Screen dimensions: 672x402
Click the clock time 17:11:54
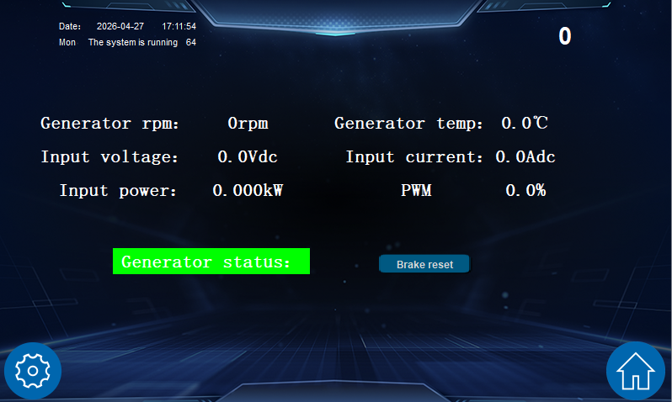tap(179, 26)
